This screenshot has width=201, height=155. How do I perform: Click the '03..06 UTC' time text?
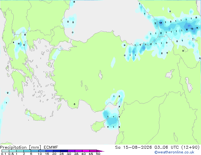[x=167, y=147]
